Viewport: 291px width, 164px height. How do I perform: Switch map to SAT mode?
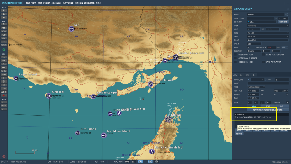pyautogui.click(x=134, y=162)
